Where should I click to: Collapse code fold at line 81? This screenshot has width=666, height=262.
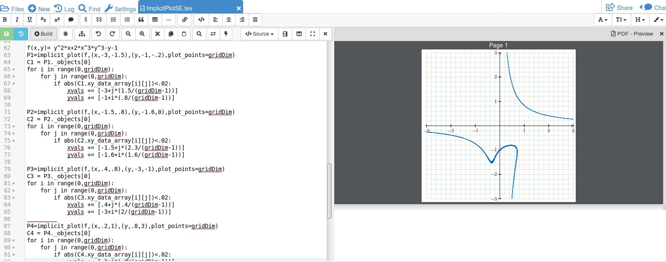[13, 184]
